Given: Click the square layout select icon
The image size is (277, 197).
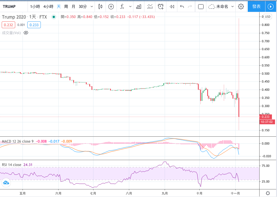Looking at the screenshot, I should coord(201,7).
